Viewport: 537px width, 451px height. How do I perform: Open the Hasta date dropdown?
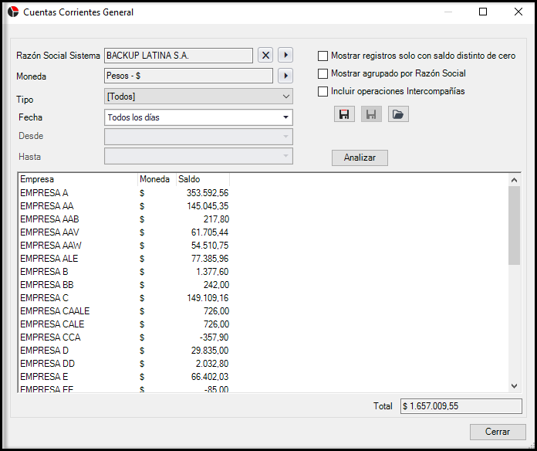(198, 156)
